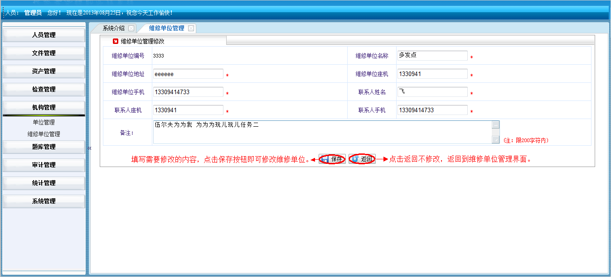Close the 维修单位管理 tab with its X icon
The height and width of the screenshot is (277, 611).
click(191, 28)
